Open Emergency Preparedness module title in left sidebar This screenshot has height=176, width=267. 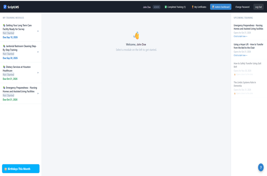[x=20, y=90]
